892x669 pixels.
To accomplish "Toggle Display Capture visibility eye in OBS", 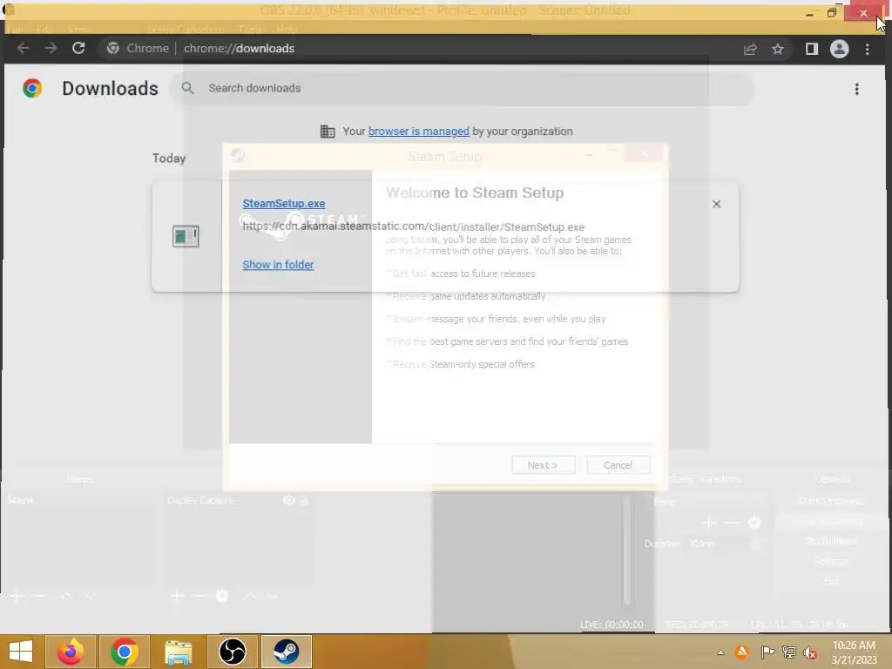I will (x=289, y=500).
